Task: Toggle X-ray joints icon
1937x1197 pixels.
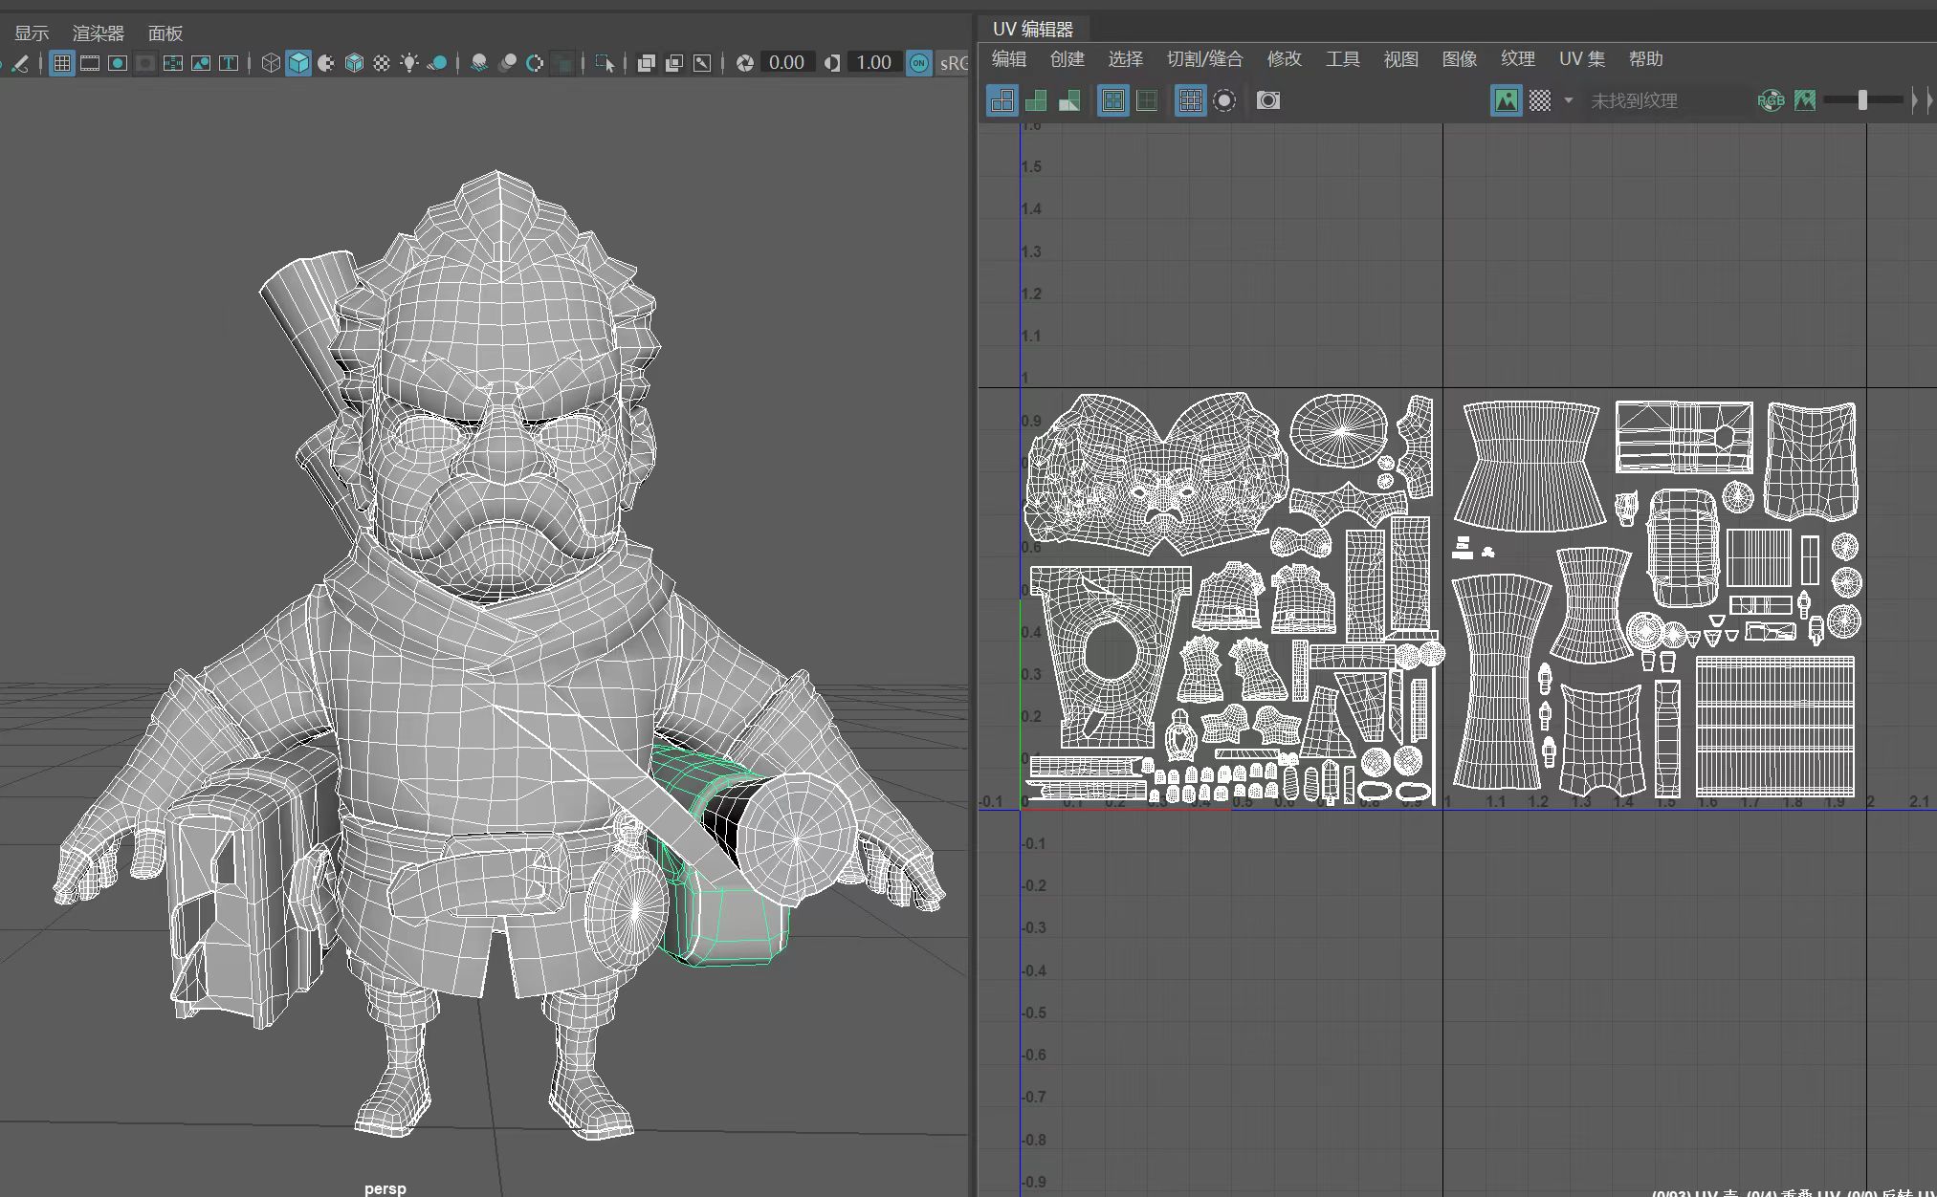Action: point(702,63)
